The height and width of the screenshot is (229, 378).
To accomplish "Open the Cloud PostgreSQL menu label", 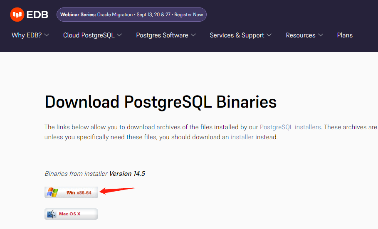I will (89, 35).
